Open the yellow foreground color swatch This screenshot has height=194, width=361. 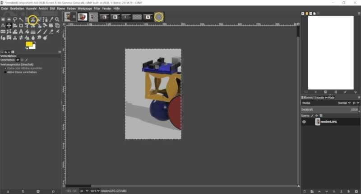pyautogui.click(x=28, y=44)
